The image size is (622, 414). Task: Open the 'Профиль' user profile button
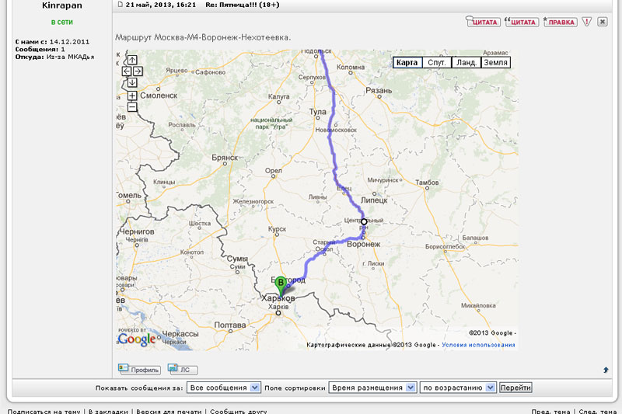click(x=139, y=370)
